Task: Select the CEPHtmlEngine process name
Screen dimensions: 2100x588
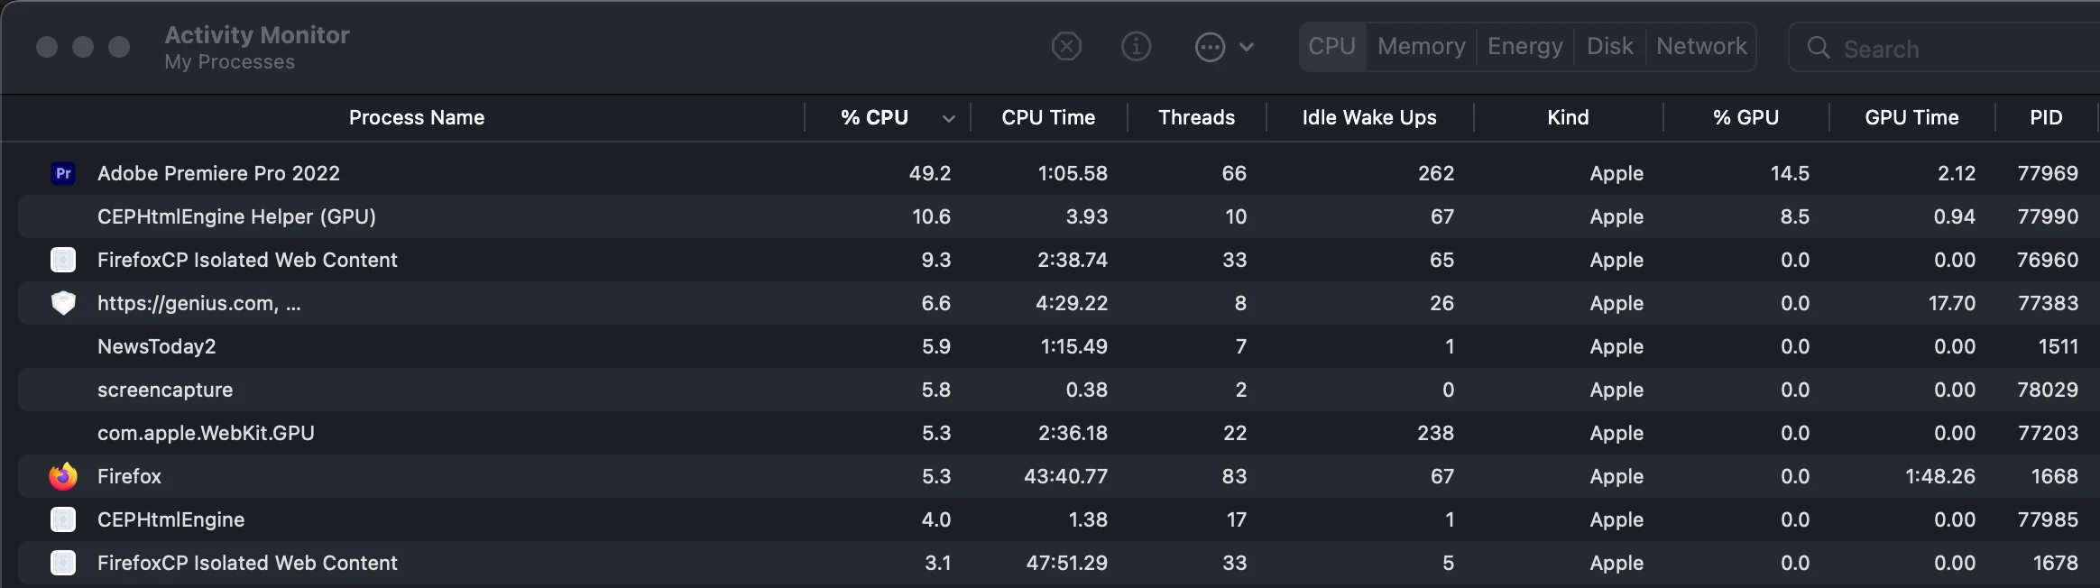Action: [x=170, y=519]
